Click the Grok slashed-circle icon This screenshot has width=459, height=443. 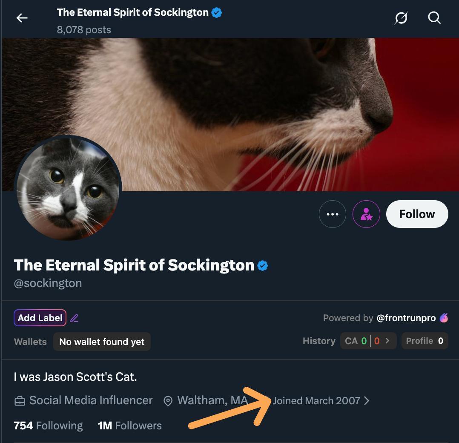coord(401,18)
